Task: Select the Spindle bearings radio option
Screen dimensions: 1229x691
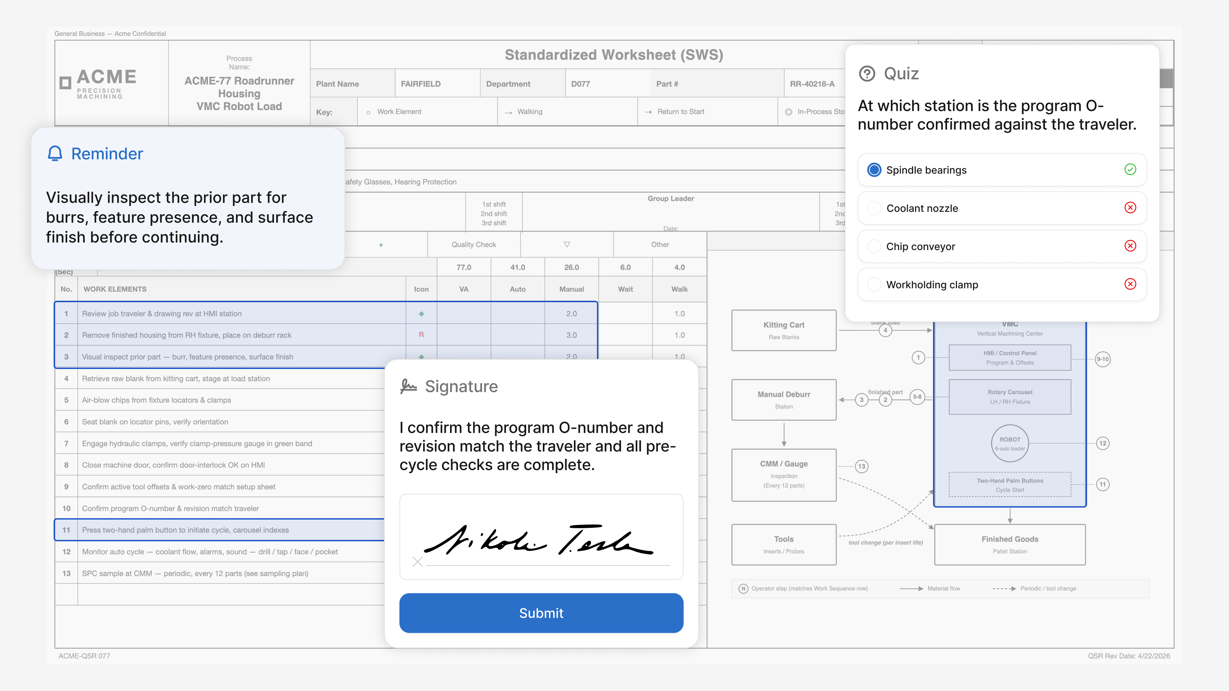Action: point(874,170)
